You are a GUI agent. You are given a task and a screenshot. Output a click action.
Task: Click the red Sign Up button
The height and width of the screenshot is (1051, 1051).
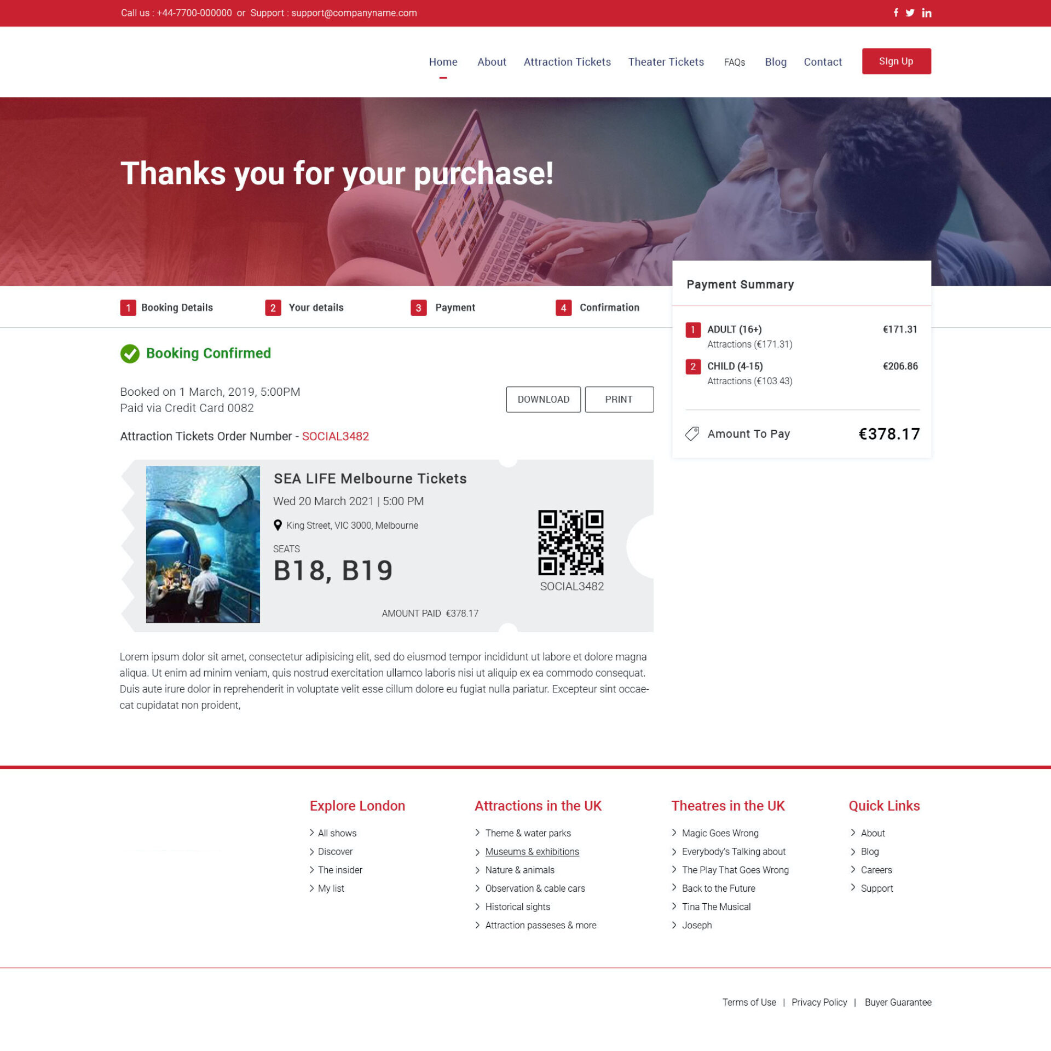896,61
